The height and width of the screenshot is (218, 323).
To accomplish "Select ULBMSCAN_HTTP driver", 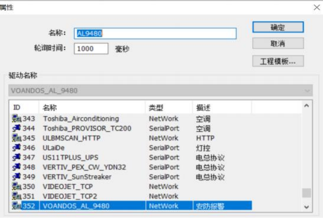I will coord(72,138).
